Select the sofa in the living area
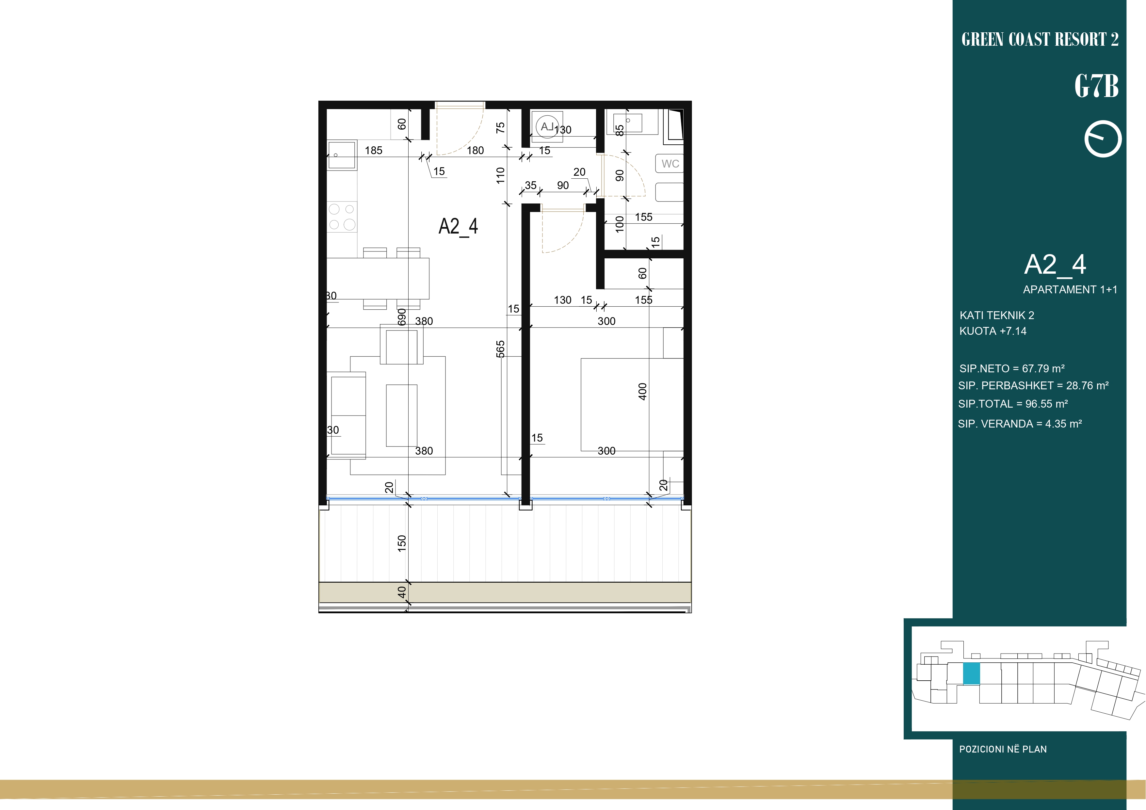The height and width of the screenshot is (810, 1146). 347,415
